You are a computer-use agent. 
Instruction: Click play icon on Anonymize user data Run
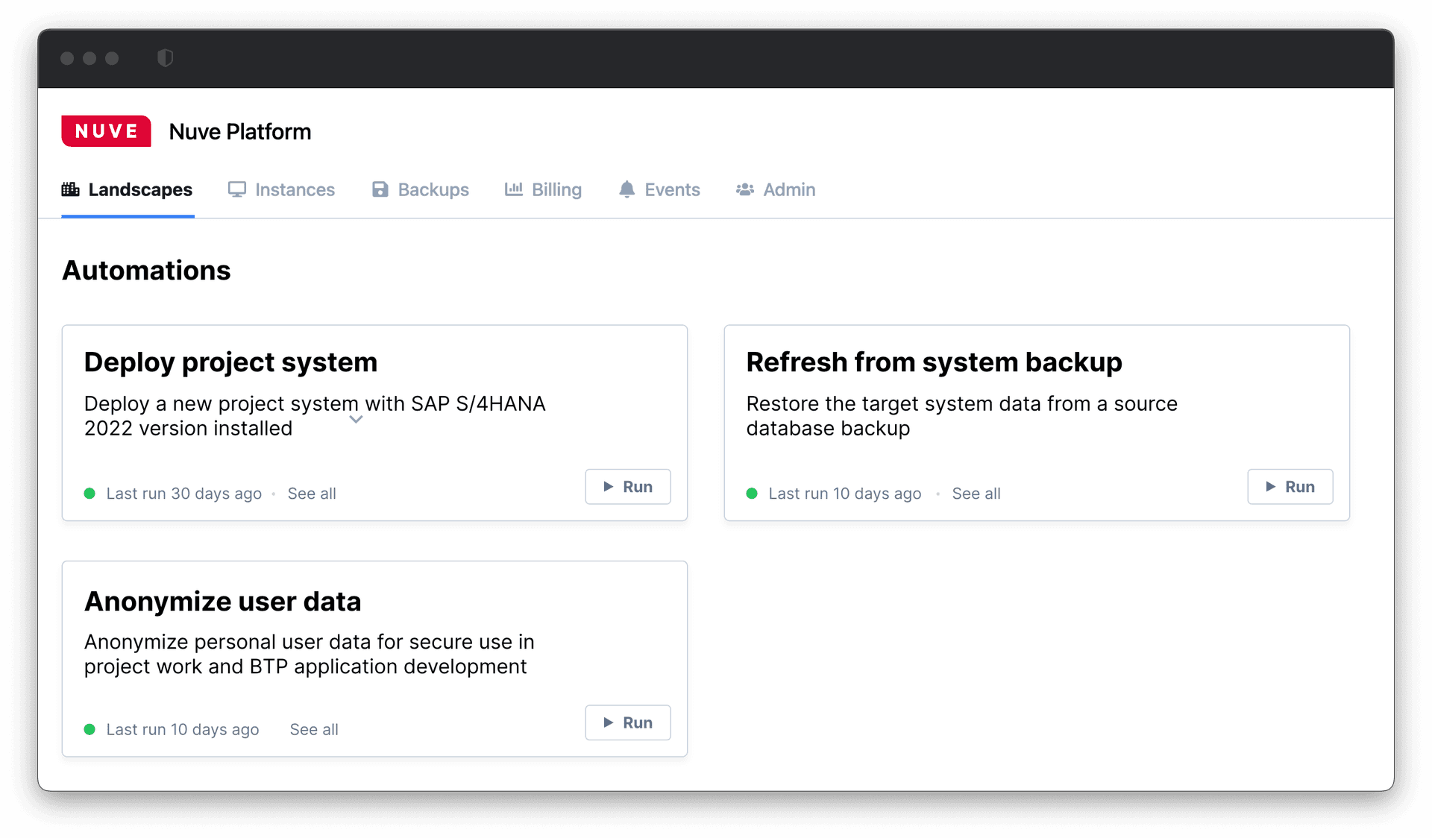click(x=609, y=722)
